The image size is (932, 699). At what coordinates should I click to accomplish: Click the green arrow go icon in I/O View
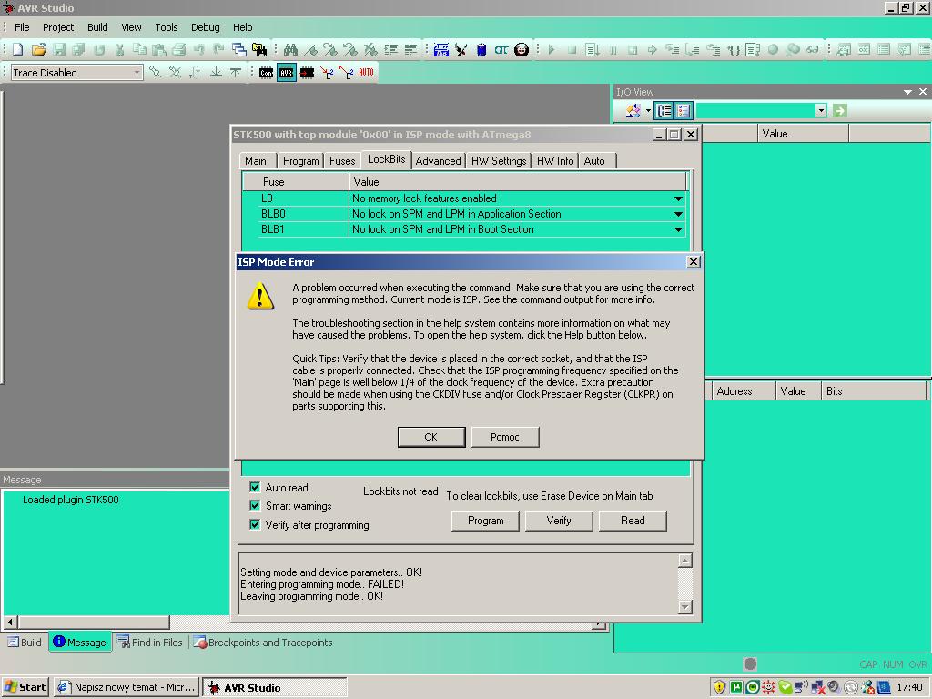pos(839,110)
